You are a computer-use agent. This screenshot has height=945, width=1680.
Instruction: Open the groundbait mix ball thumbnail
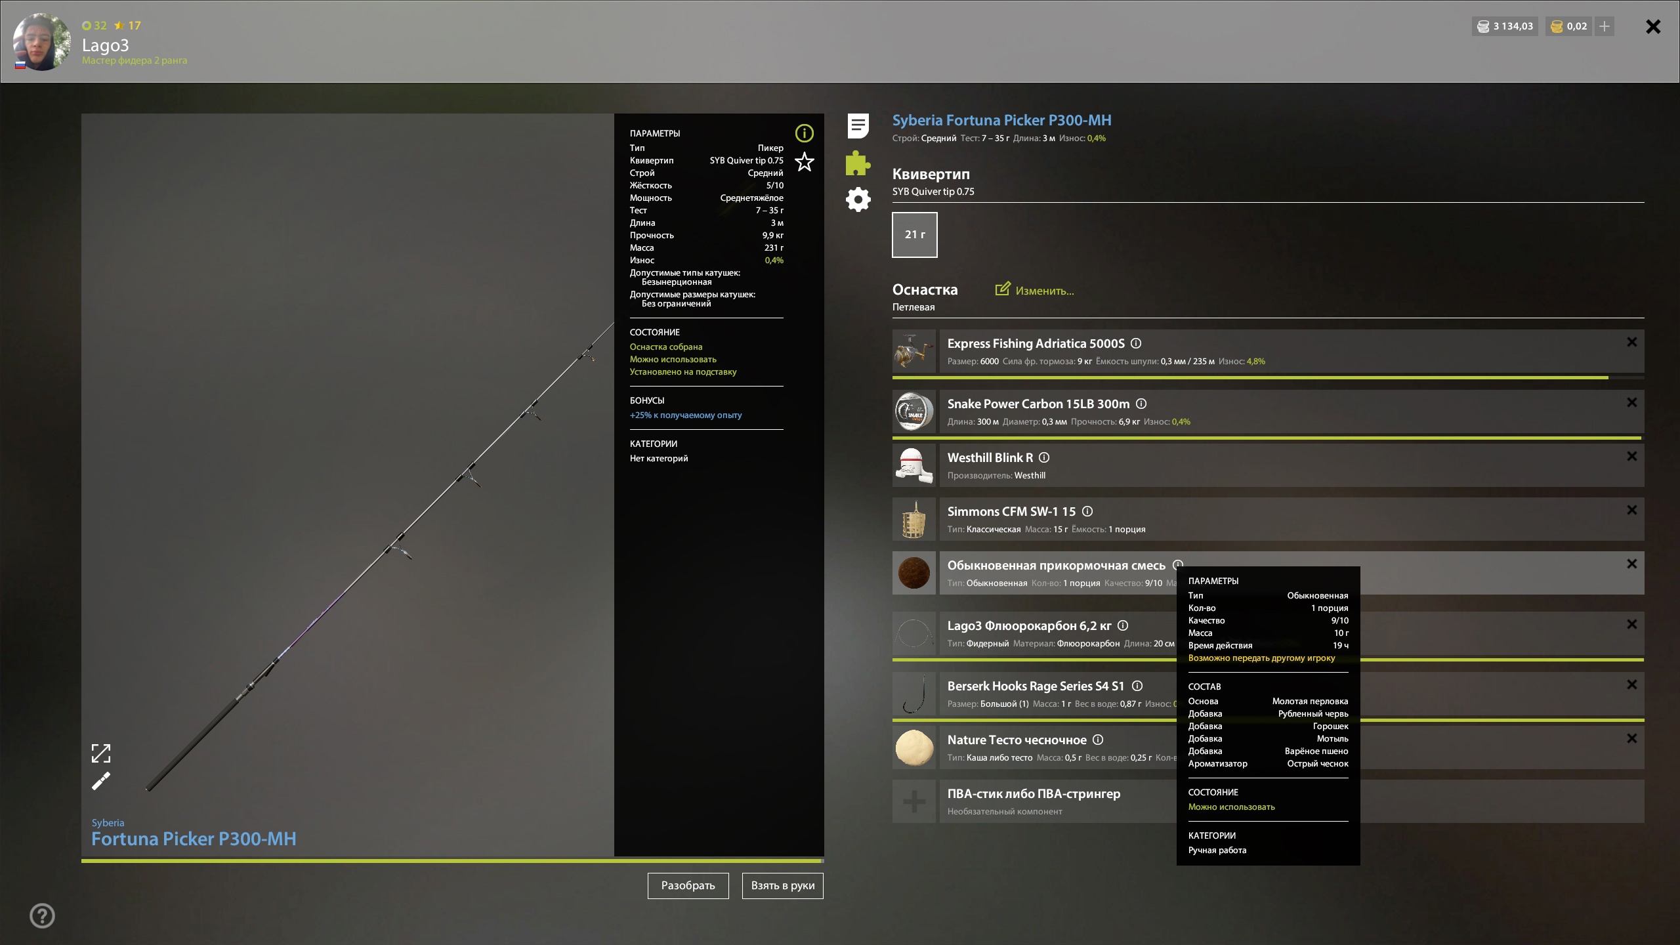[913, 573]
